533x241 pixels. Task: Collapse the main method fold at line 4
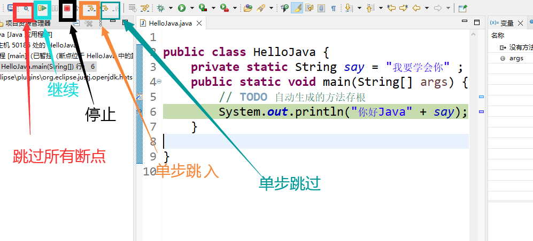click(159, 82)
